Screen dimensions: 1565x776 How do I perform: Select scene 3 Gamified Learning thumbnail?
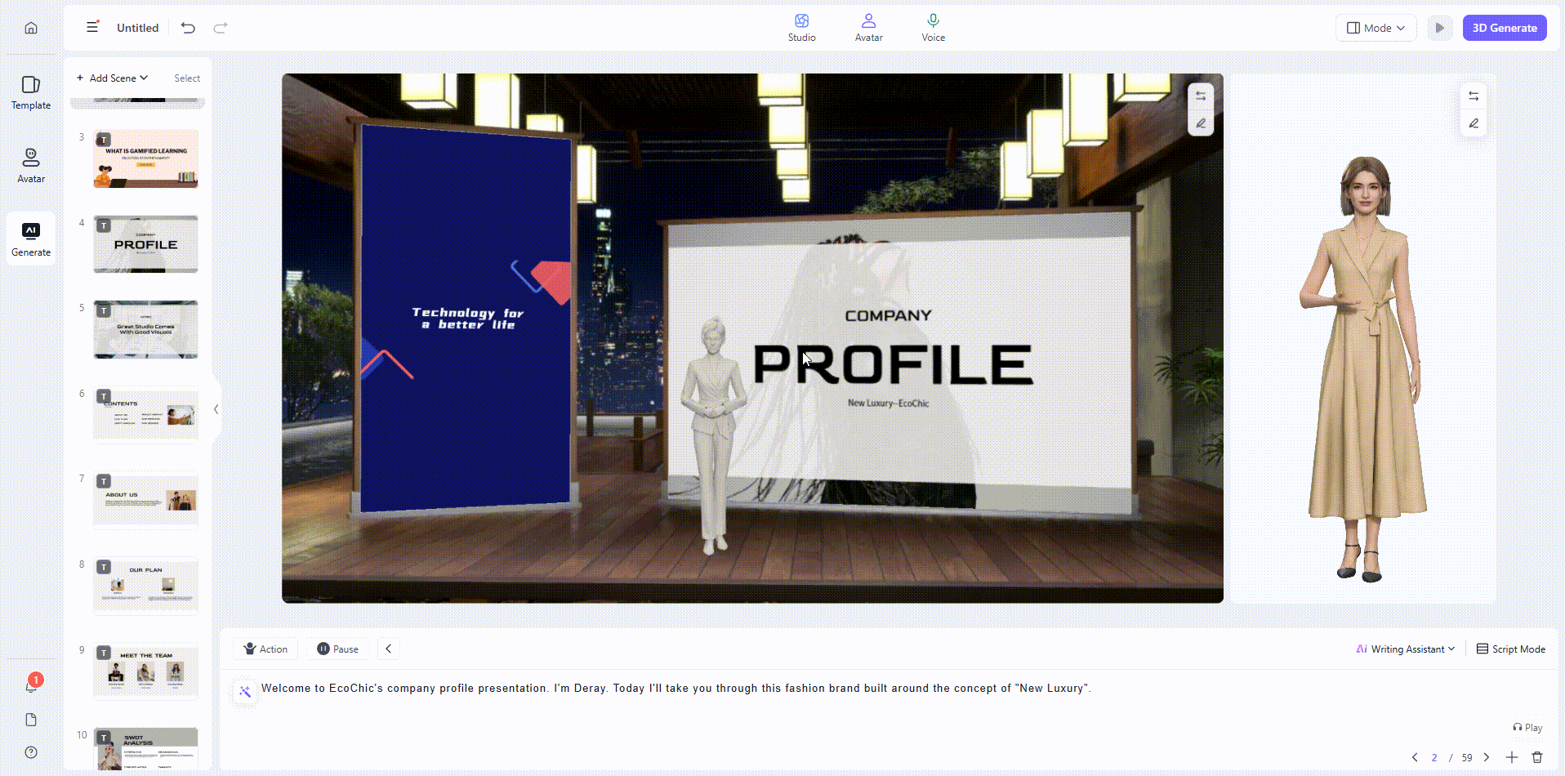145,159
